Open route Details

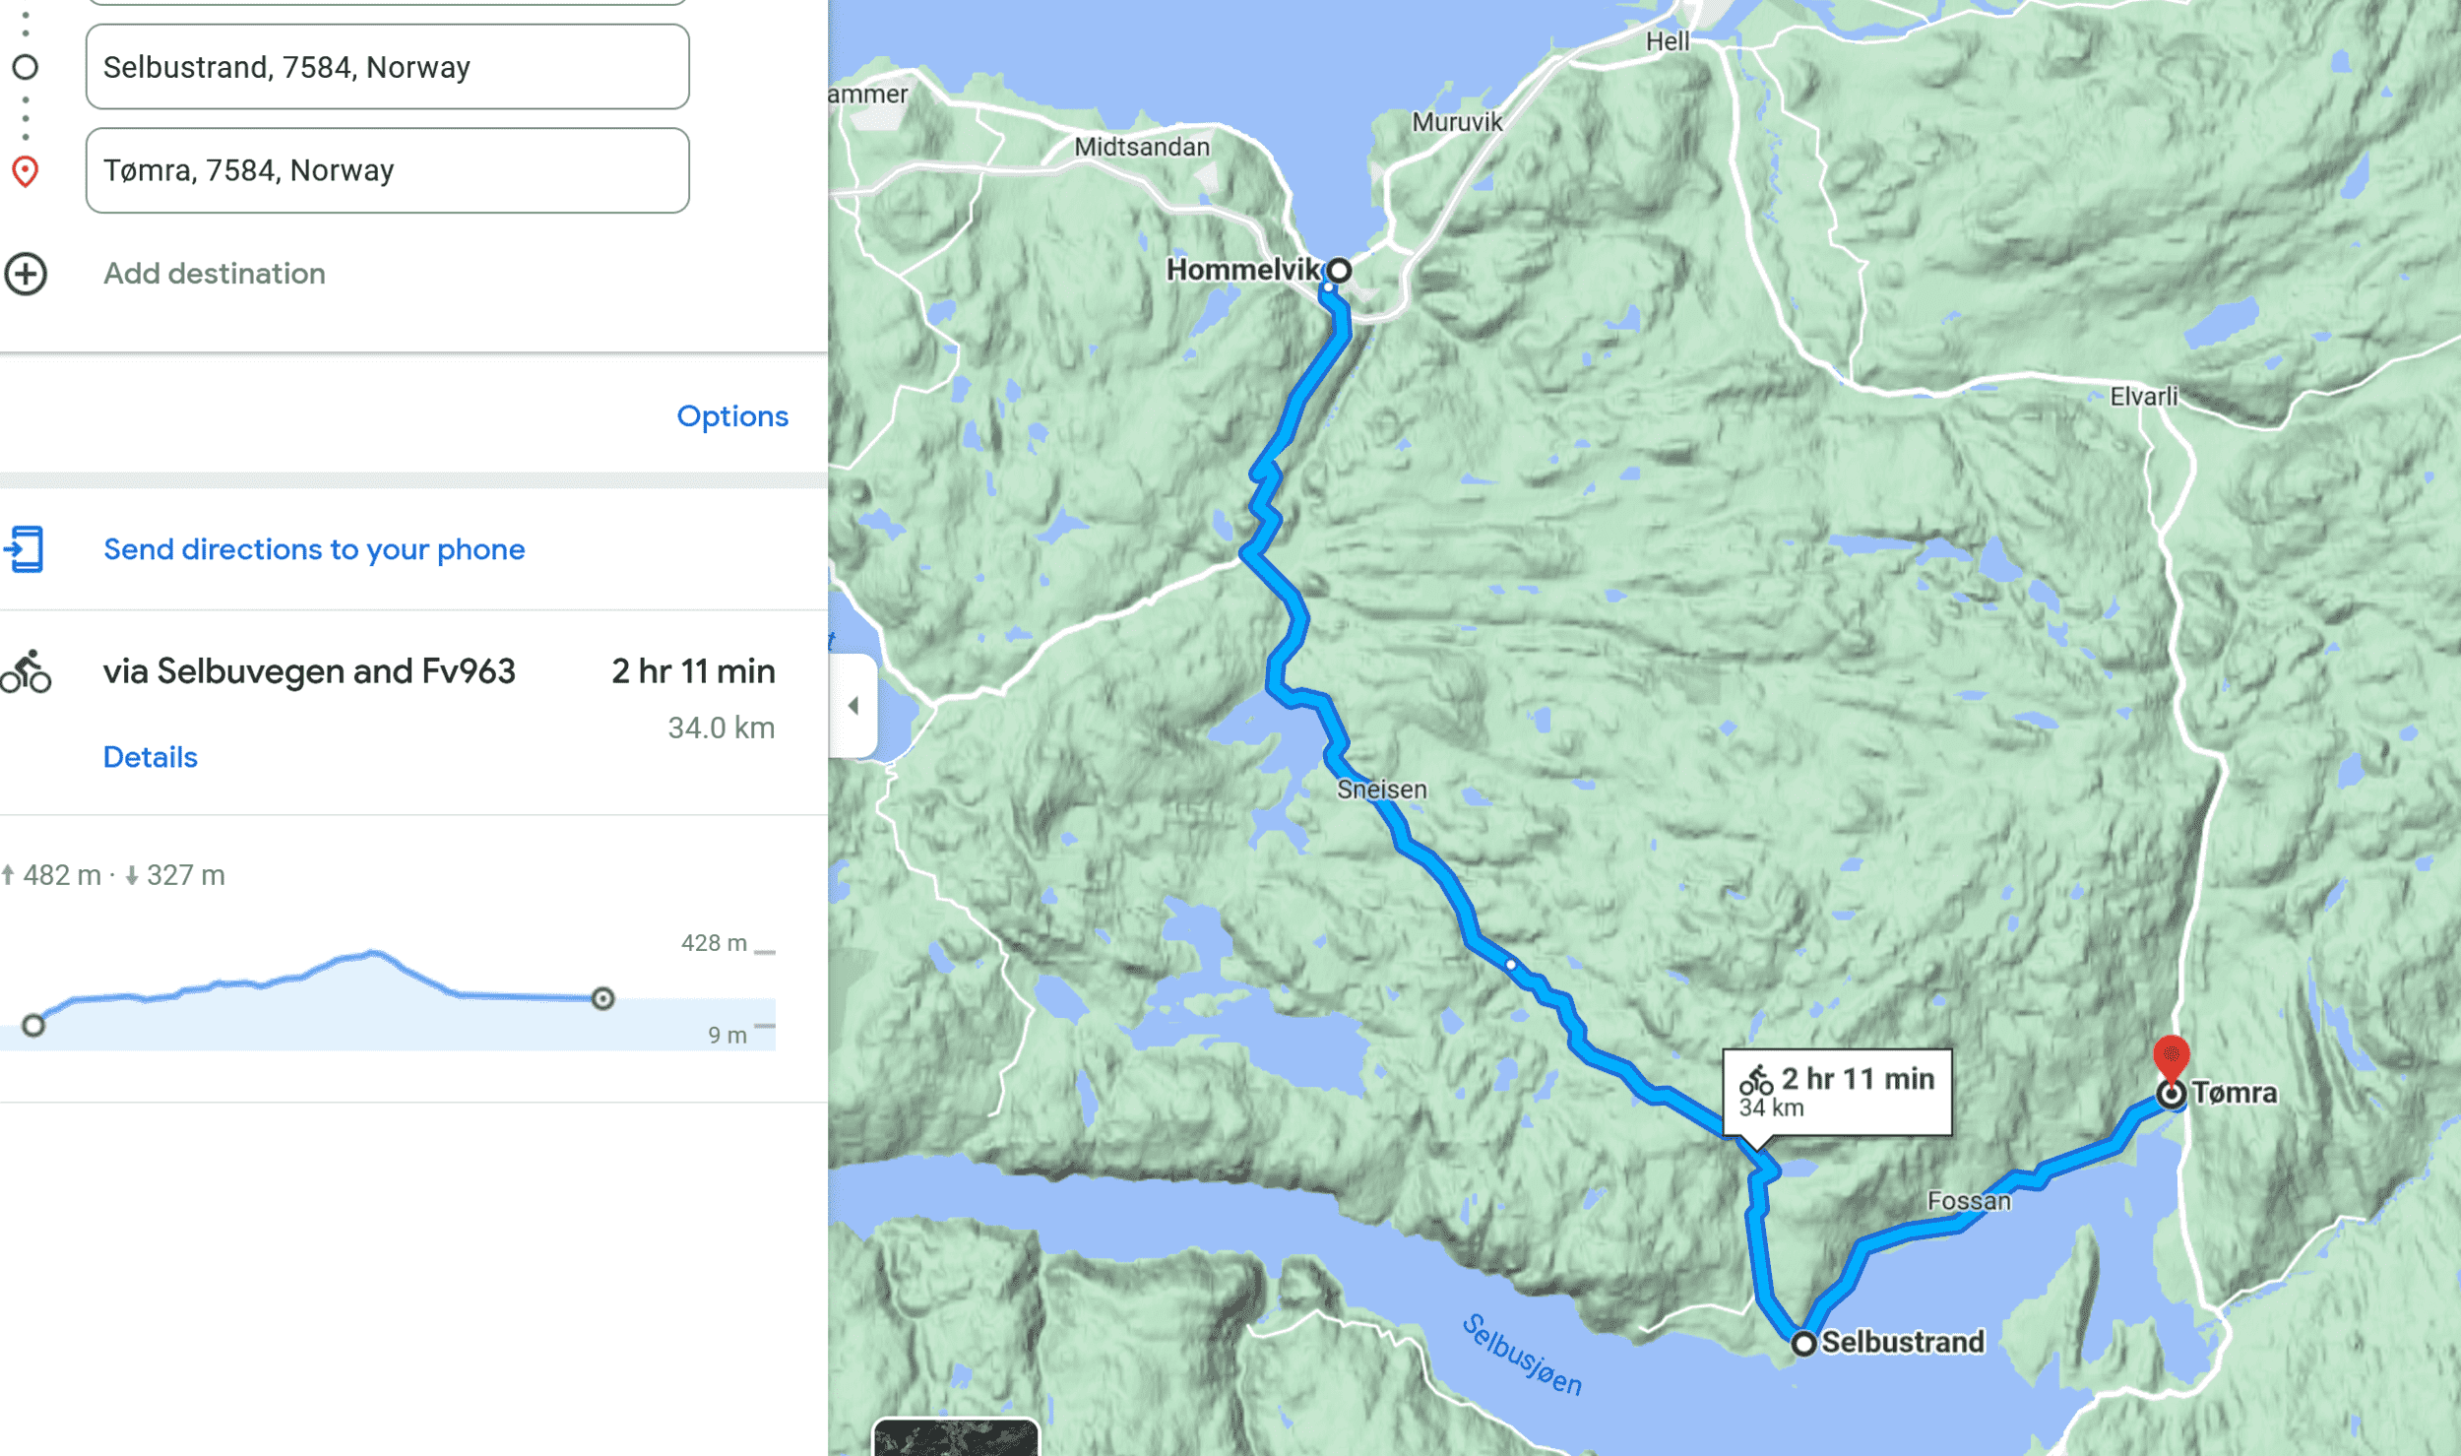click(x=150, y=757)
